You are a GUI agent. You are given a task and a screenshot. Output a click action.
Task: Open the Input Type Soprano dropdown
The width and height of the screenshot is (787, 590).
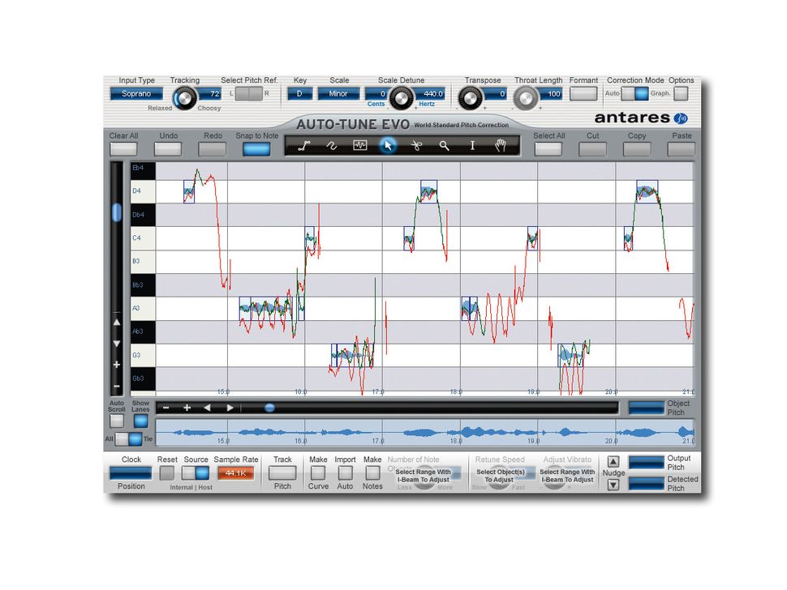[136, 94]
